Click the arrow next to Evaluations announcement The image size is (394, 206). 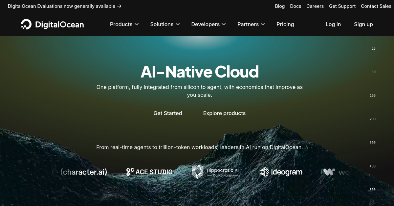tap(119, 6)
